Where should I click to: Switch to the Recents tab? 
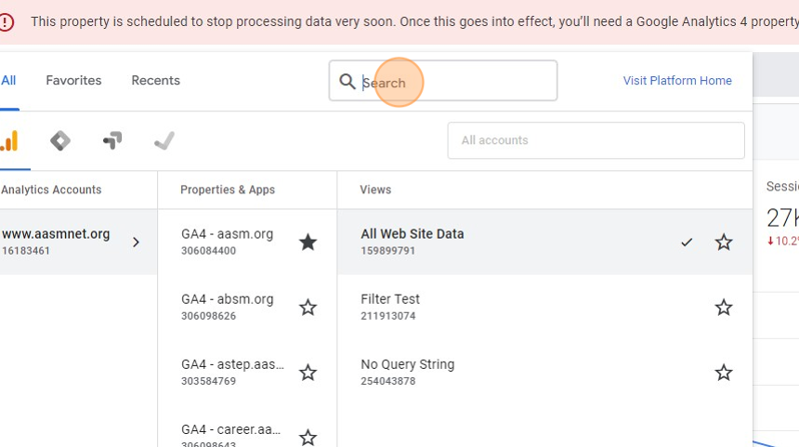[x=155, y=81]
